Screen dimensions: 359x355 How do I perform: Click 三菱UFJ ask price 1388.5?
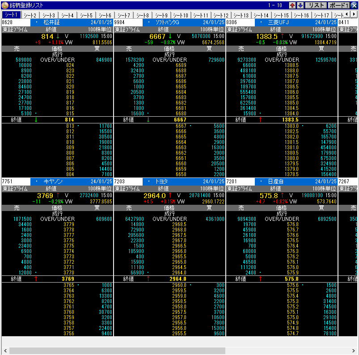click(x=291, y=65)
